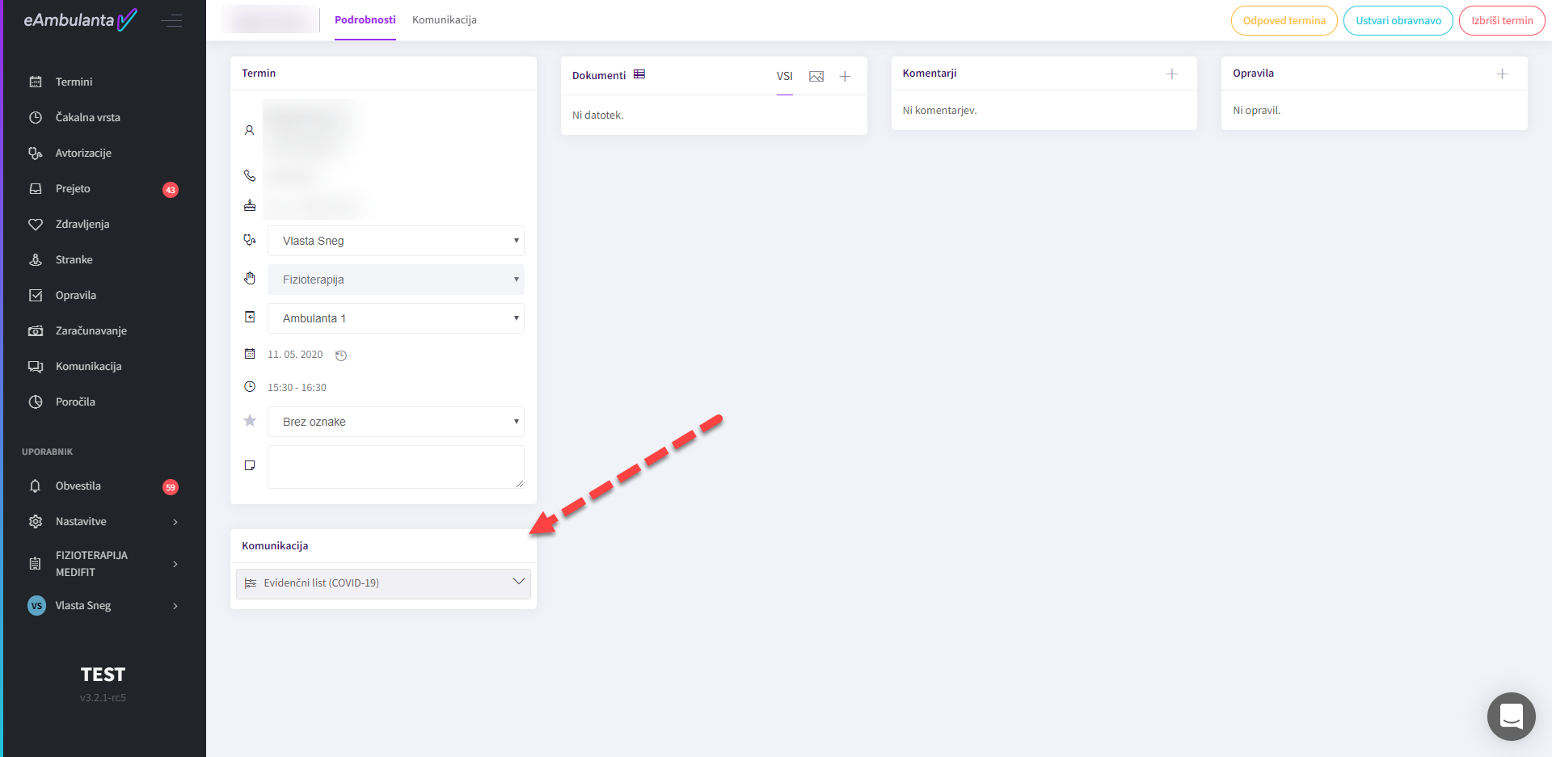Open the Ambulanta 1 location dropdown
1552x757 pixels.
(395, 318)
